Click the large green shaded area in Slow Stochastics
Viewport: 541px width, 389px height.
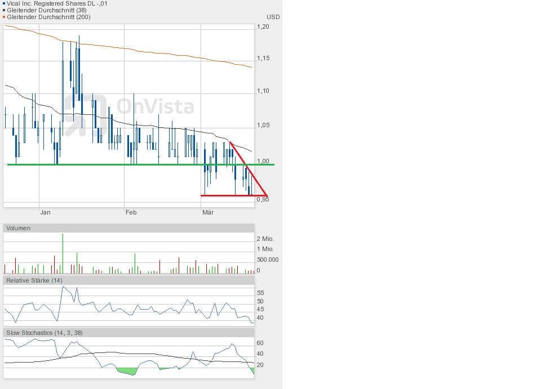(127, 372)
